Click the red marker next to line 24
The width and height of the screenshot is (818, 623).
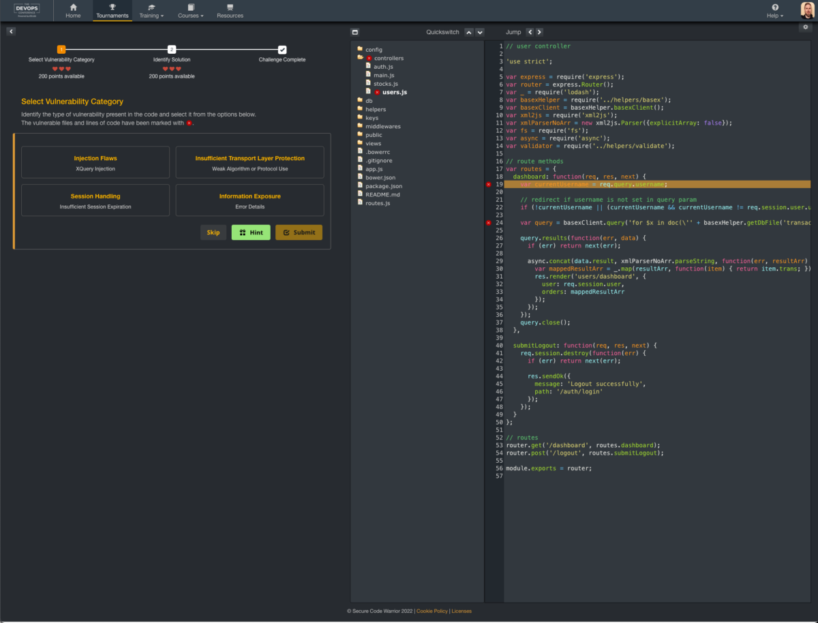pyautogui.click(x=488, y=222)
